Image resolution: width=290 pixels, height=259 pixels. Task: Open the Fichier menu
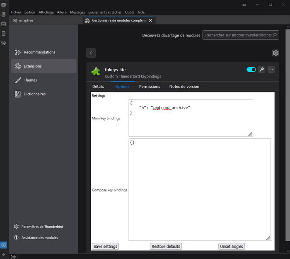[x=16, y=12]
